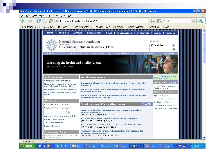Open the History menu
The width and height of the screenshot is (209, 157).
(x=42, y=15)
